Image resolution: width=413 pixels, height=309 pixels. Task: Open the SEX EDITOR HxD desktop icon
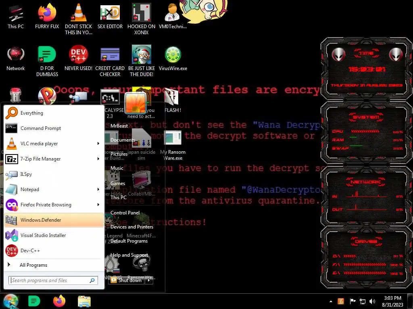pyautogui.click(x=110, y=16)
